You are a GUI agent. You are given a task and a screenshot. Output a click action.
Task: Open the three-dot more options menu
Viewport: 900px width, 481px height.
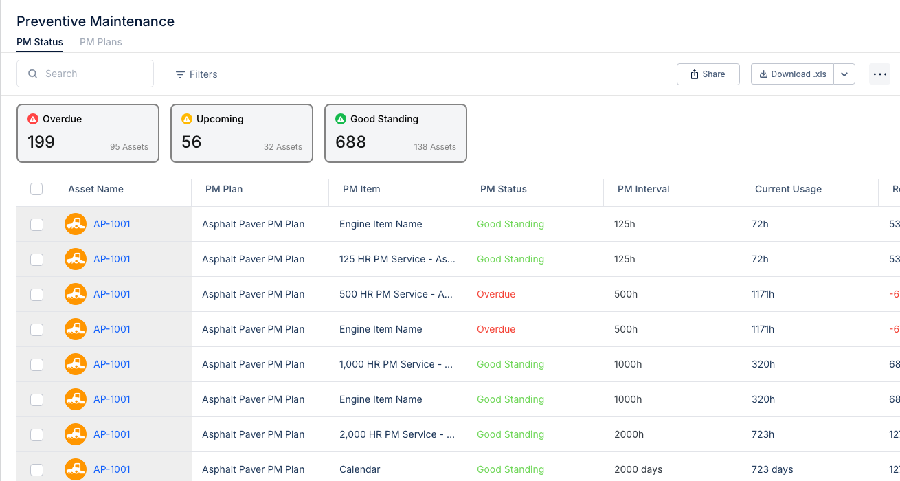879,74
